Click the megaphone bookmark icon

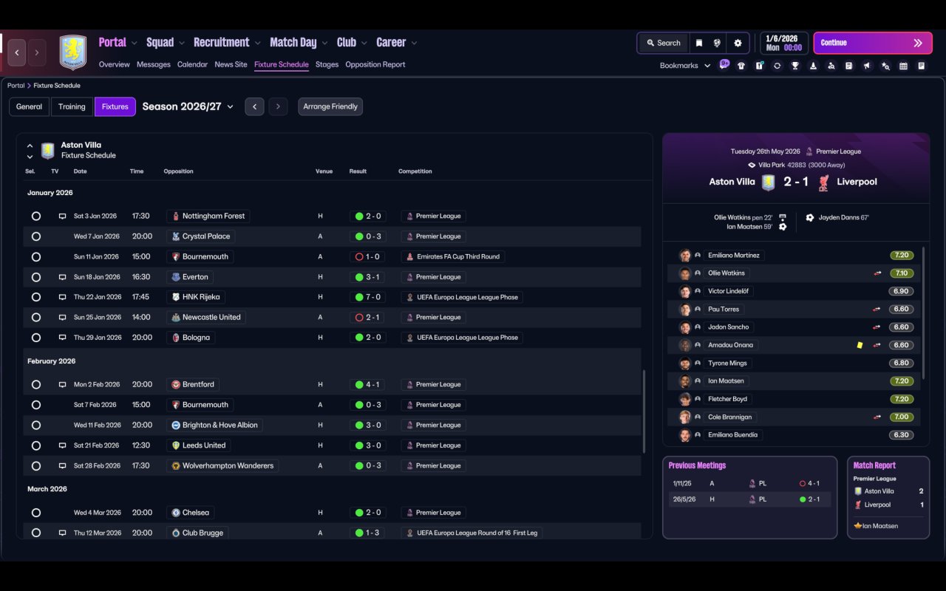pyautogui.click(x=867, y=66)
